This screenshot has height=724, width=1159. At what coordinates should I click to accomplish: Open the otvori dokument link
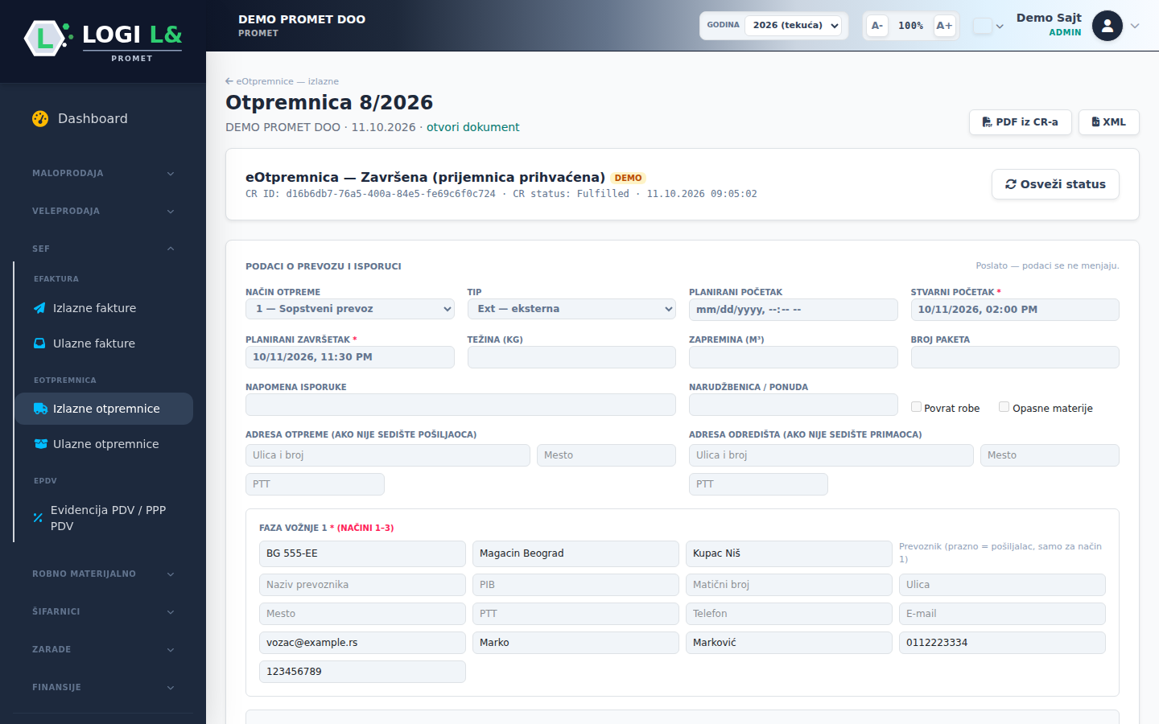click(472, 127)
